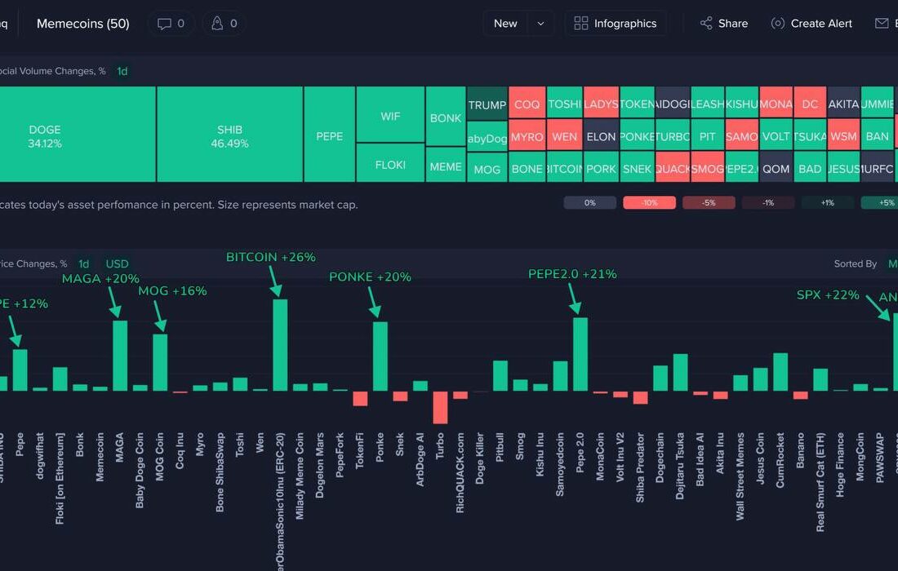This screenshot has width=898, height=571.
Task: Click the New button
Action: pyautogui.click(x=505, y=24)
